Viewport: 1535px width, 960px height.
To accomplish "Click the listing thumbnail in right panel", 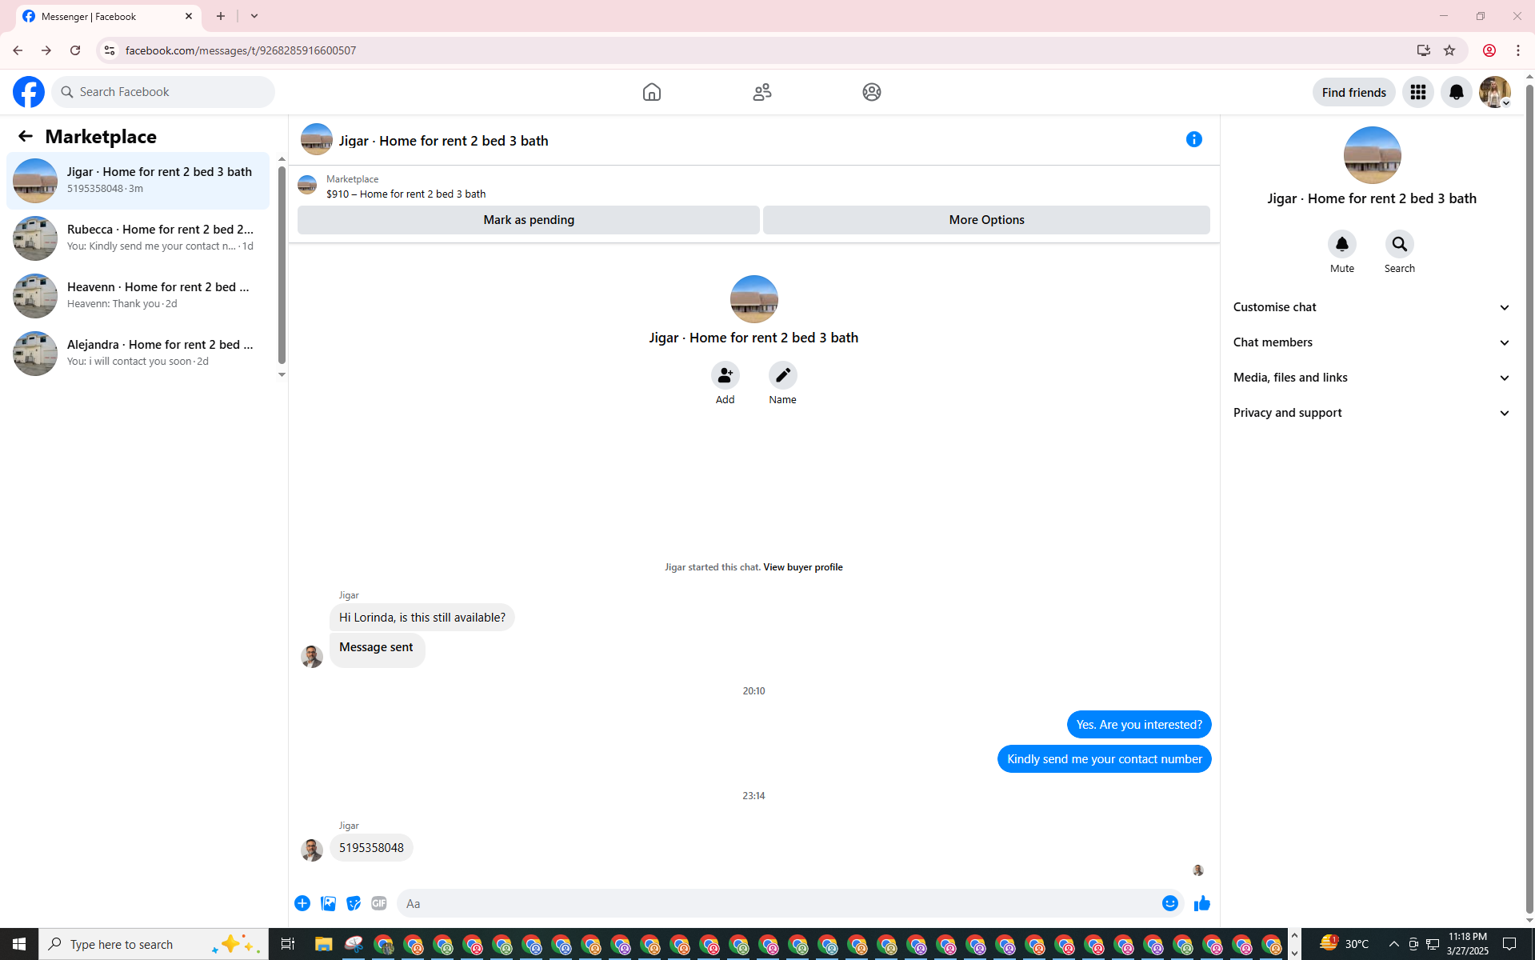I will (1373, 155).
